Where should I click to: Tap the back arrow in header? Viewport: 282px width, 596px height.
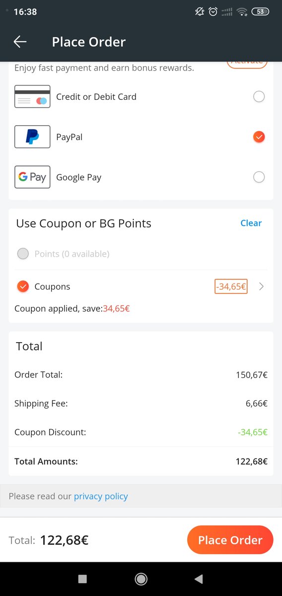[20, 42]
